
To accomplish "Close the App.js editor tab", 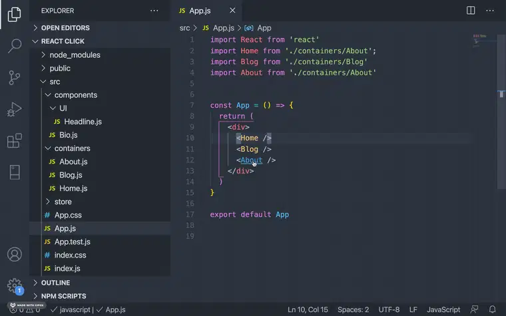I will 232,11.
